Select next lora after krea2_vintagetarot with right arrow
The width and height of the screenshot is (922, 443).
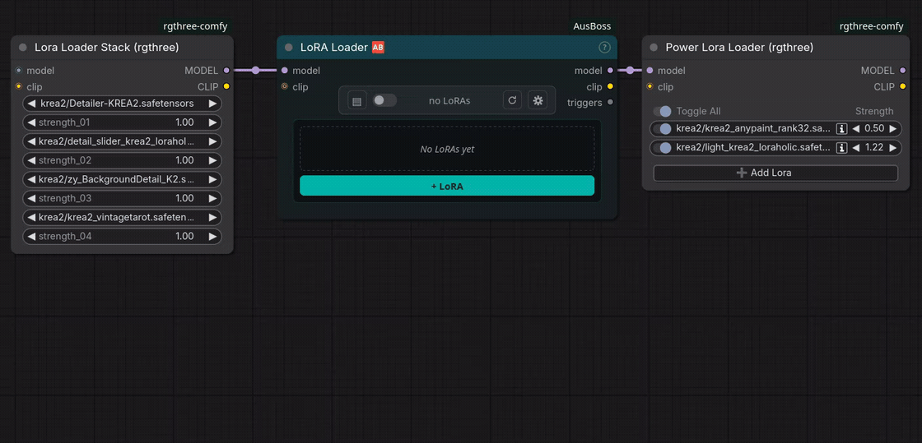pos(212,218)
